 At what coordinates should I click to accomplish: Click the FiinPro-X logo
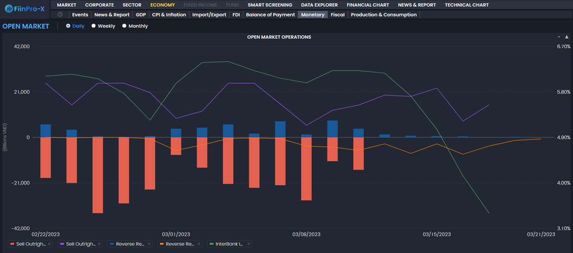coord(25,8)
